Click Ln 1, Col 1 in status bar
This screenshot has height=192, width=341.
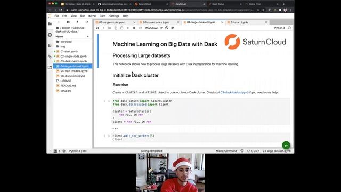point(253,151)
